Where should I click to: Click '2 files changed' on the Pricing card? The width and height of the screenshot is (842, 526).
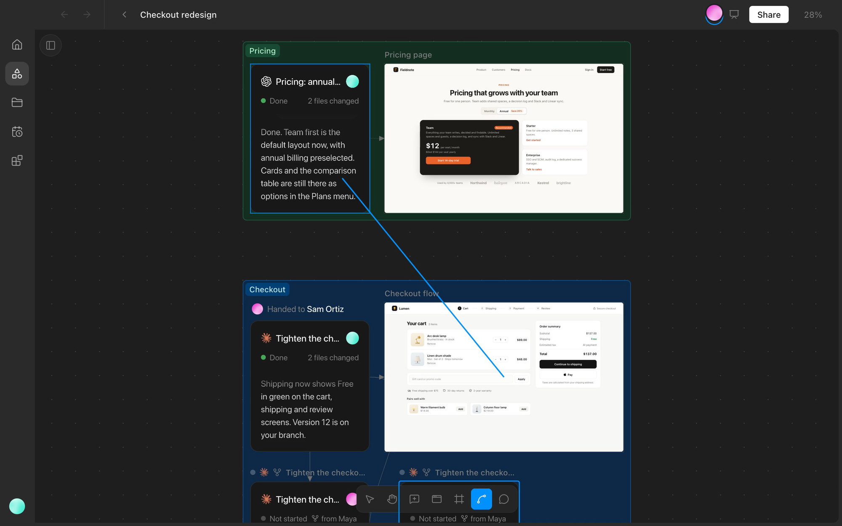tap(333, 101)
